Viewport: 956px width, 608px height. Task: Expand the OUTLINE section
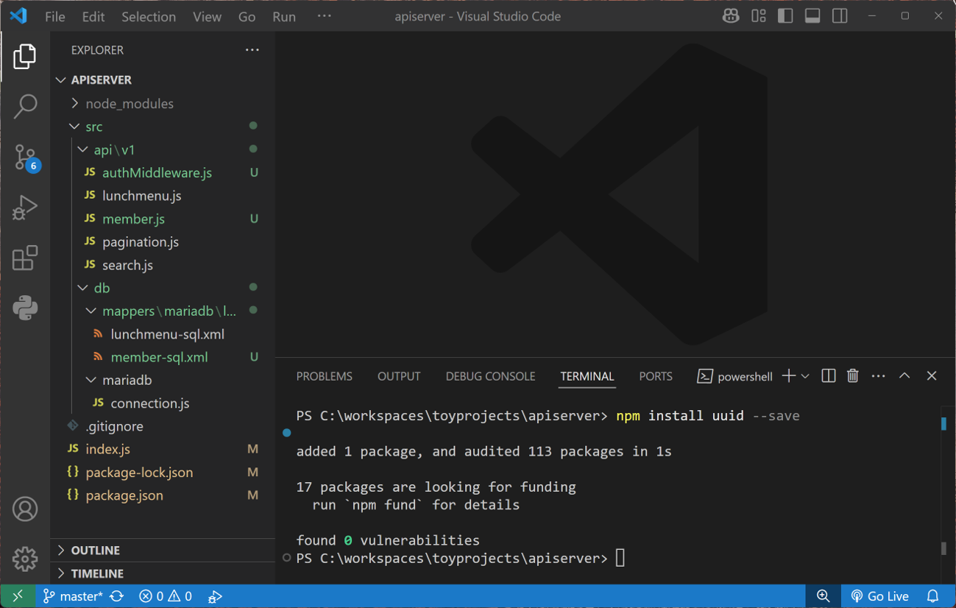click(163, 550)
